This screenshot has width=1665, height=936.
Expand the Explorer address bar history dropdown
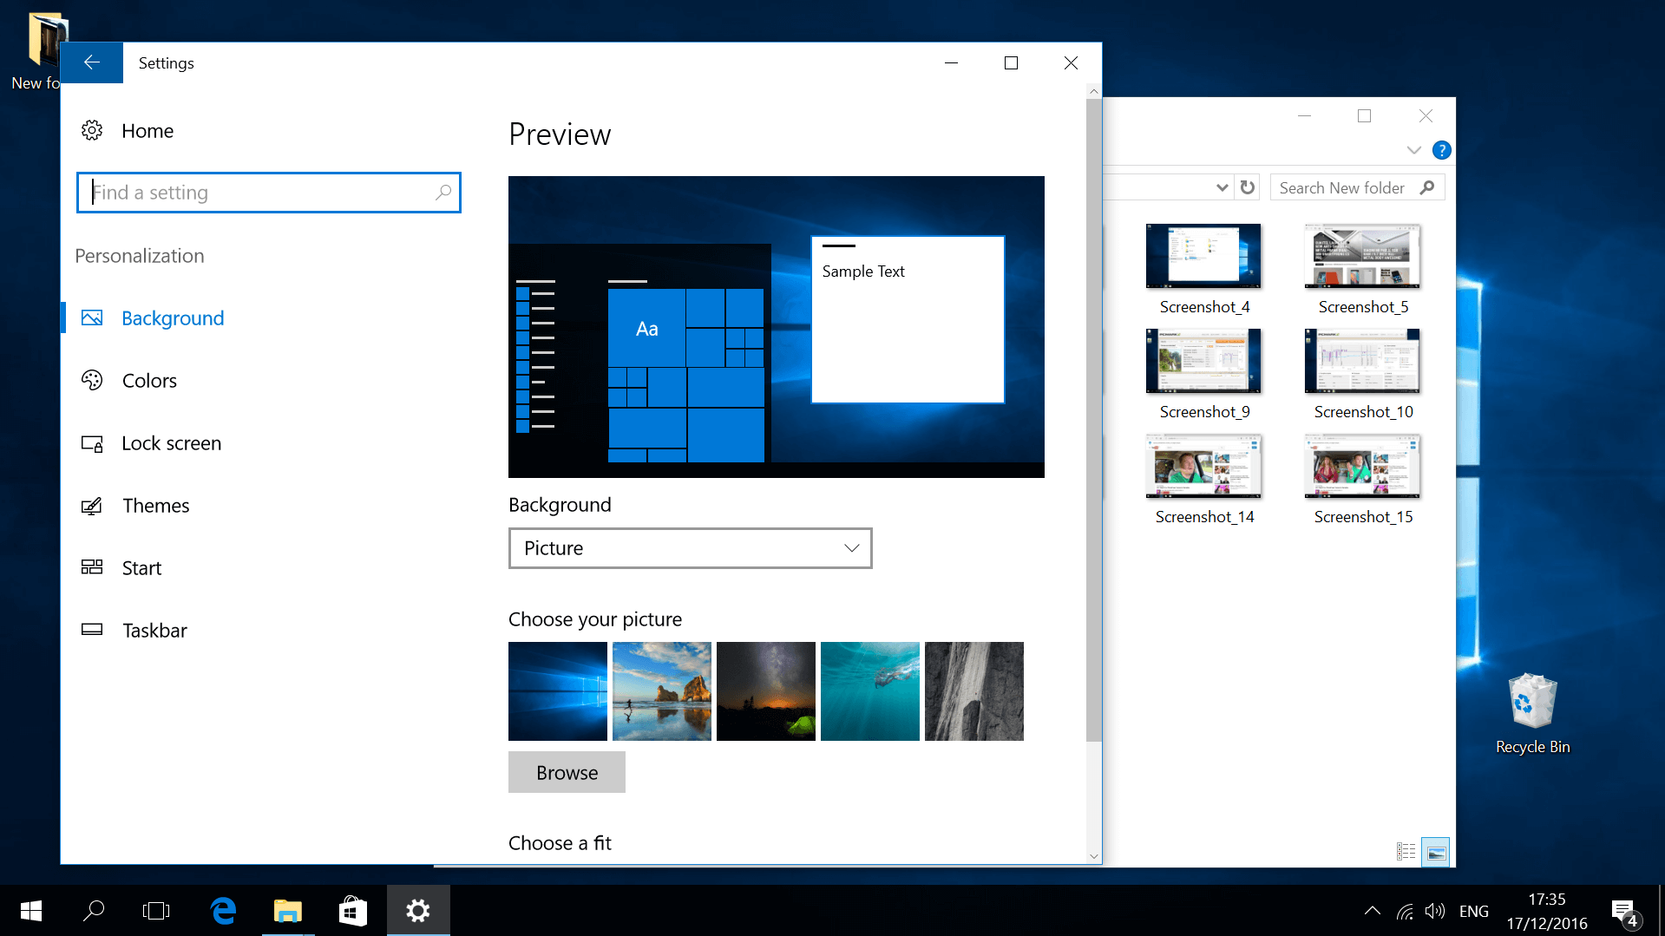pos(1222,187)
